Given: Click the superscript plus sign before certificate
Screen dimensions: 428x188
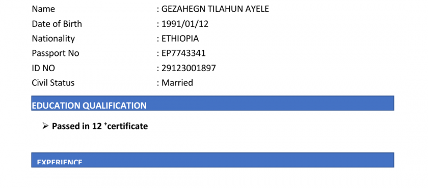Looking at the screenshot, I should point(105,124).
